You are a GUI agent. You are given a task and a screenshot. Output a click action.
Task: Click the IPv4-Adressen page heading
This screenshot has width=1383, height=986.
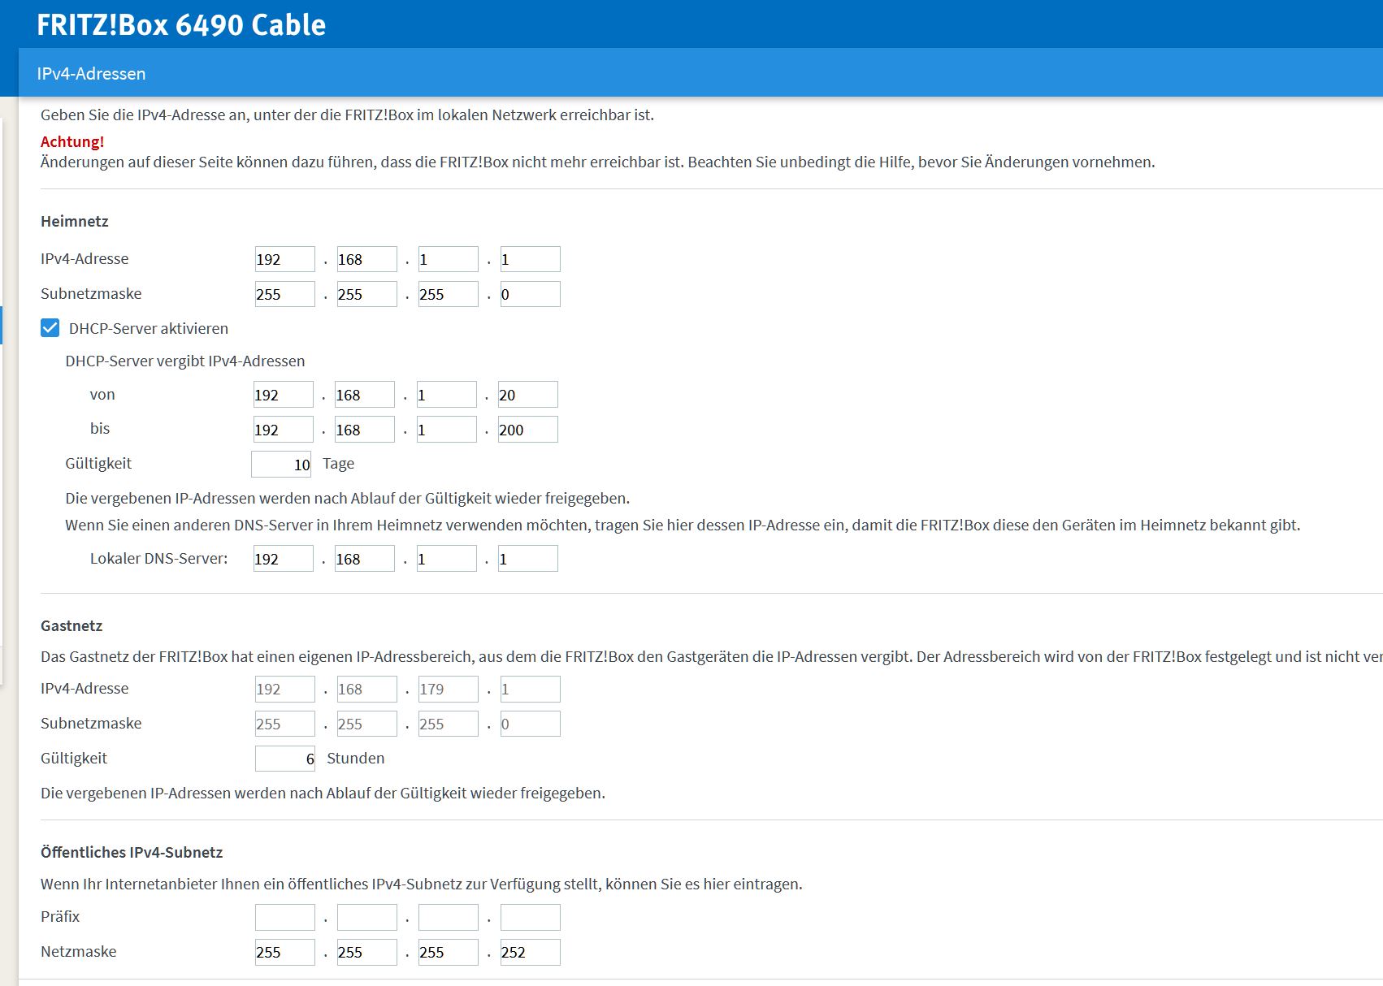click(91, 73)
